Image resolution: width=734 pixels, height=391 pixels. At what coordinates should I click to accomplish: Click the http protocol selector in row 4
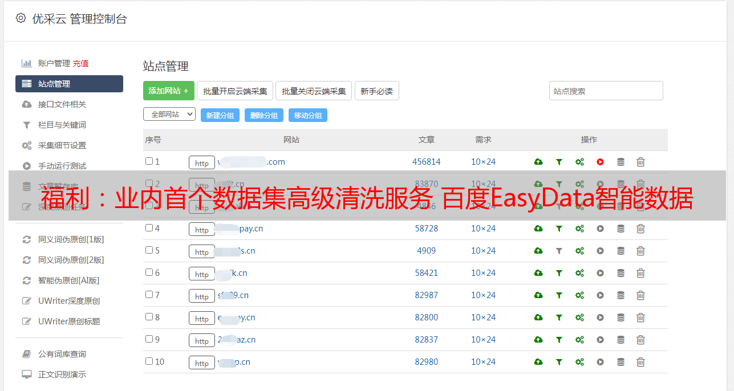202,230
